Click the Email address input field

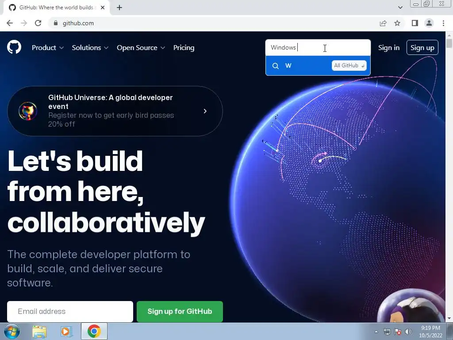click(x=70, y=311)
